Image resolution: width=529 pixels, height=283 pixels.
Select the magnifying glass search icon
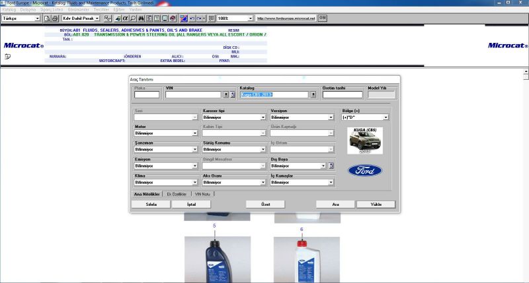click(x=133, y=18)
